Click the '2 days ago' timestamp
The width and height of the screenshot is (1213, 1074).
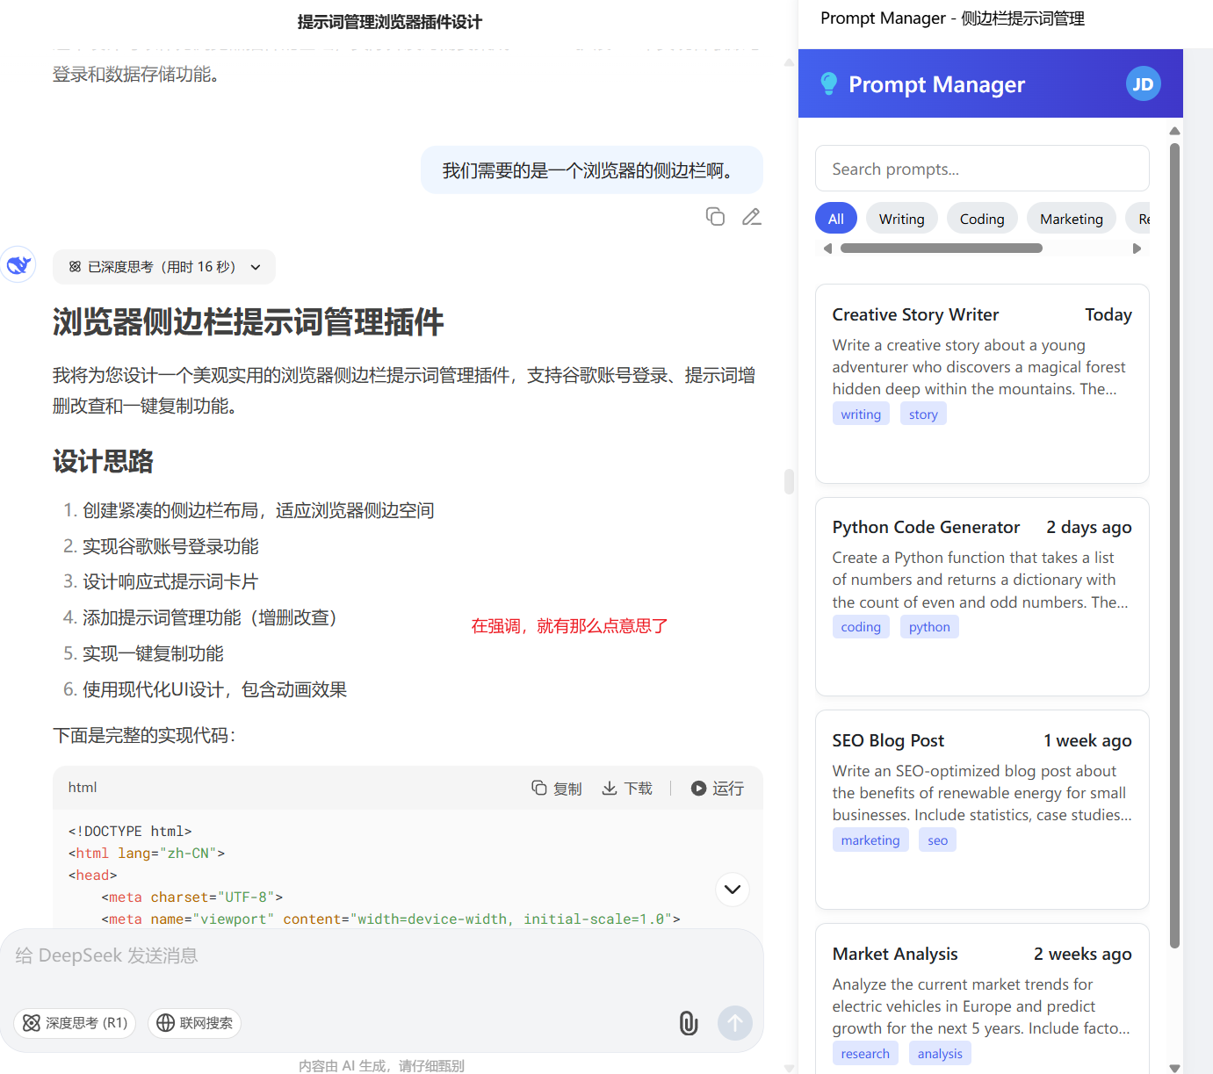[x=1088, y=527]
